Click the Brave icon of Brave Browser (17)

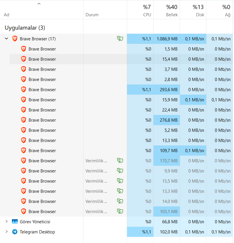coord(15,39)
